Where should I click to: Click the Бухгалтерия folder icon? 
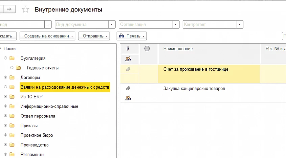pyautogui.click(x=12, y=58)
